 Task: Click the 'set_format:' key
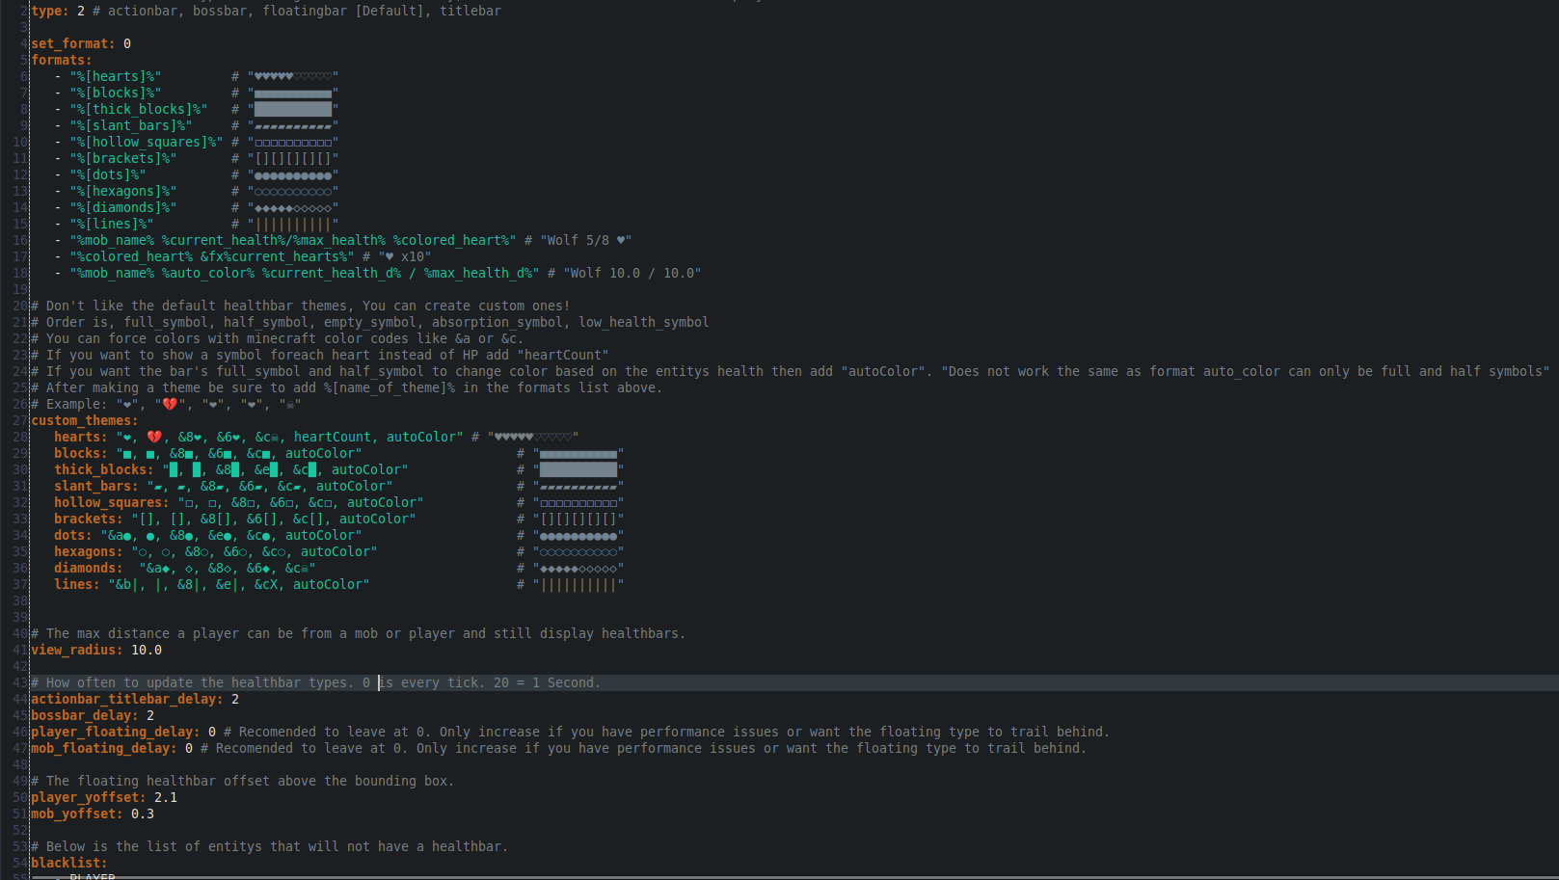coord(73,43)
